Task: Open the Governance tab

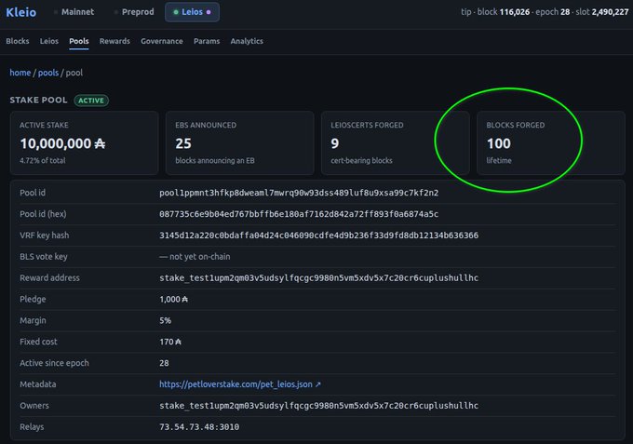Action: click(161, 41)
